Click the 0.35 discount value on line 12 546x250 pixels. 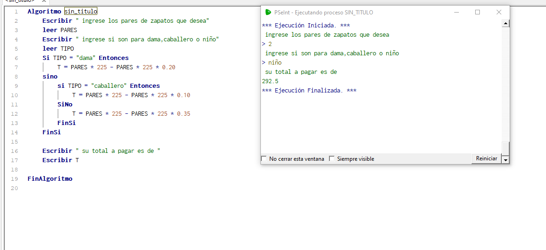coord(184,113)
